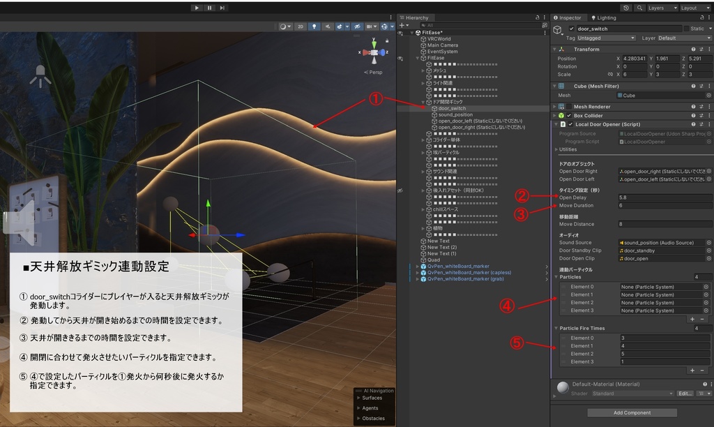Switch to the Lighting tab
The width and height of the screenshot is (714, 427).
pyautogui.click(x=603, y=17)
